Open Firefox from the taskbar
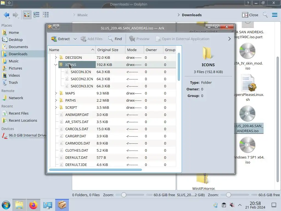Viewport: 281px width, 211px height. click(x=33, y=205)
